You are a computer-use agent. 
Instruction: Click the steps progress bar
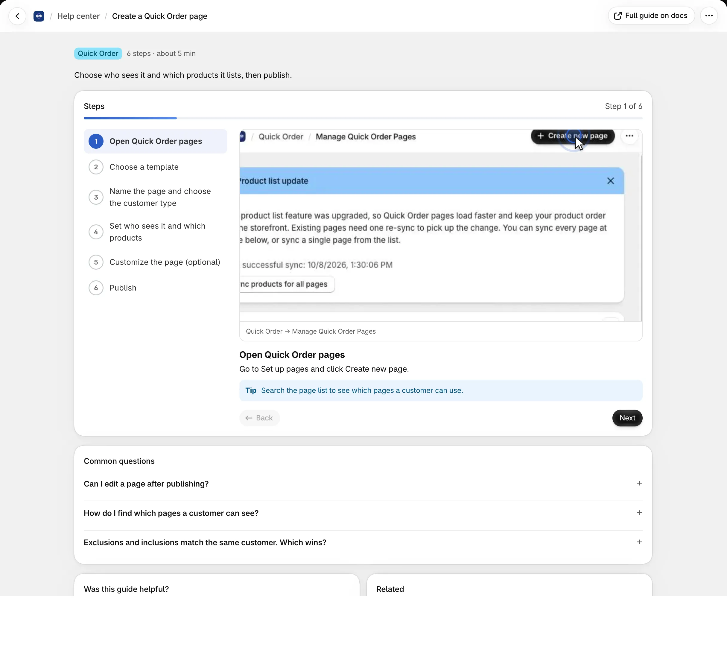point(363,118)
